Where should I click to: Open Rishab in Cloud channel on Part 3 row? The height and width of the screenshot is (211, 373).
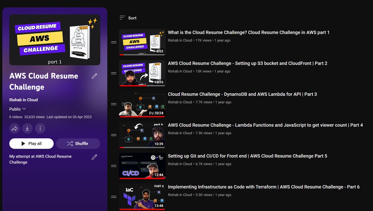point(180,102)
